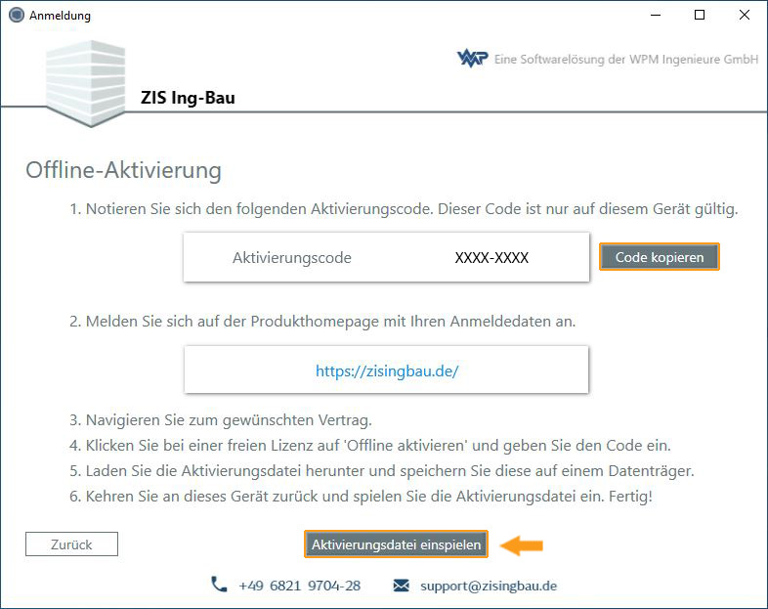Click the phone icon near support number
Image resolution: width=768 pixels, height=609 pixels.
[219, 585]
